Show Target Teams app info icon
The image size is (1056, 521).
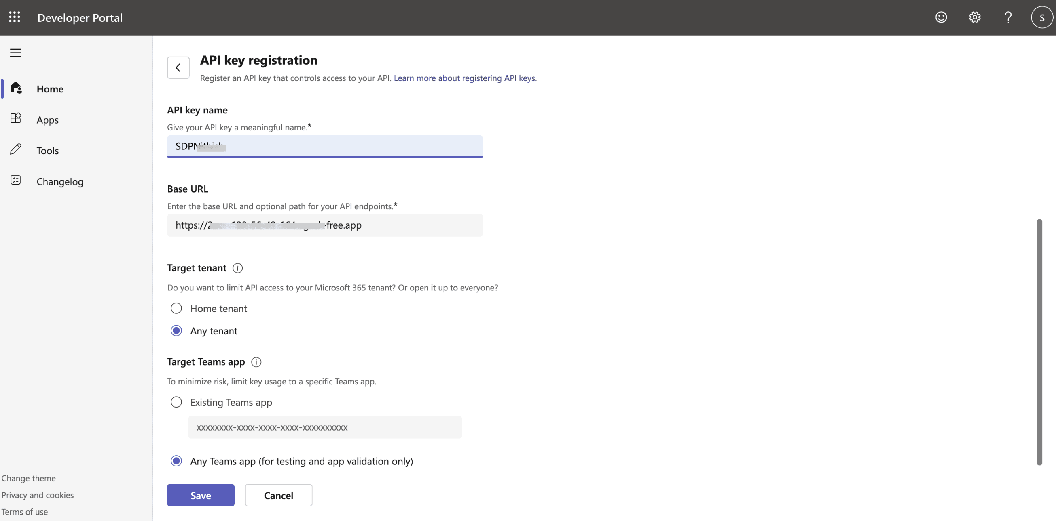256,362
